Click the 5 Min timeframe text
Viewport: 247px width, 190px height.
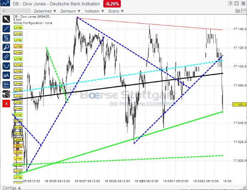17,20
